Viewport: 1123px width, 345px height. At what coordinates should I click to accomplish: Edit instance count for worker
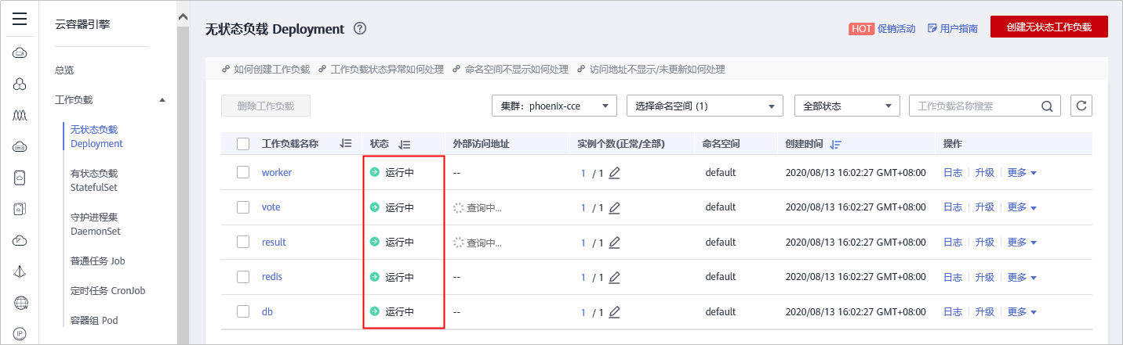(615, 173)
